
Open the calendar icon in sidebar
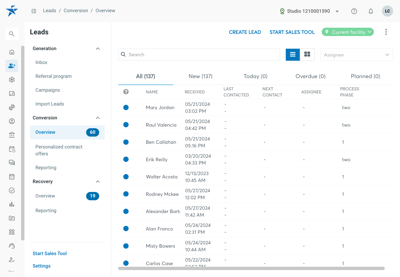tap(12, 177)
